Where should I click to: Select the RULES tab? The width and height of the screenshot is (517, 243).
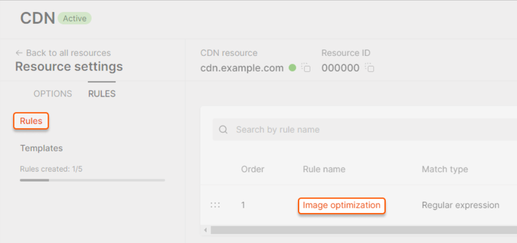click(x=102, y=94)
